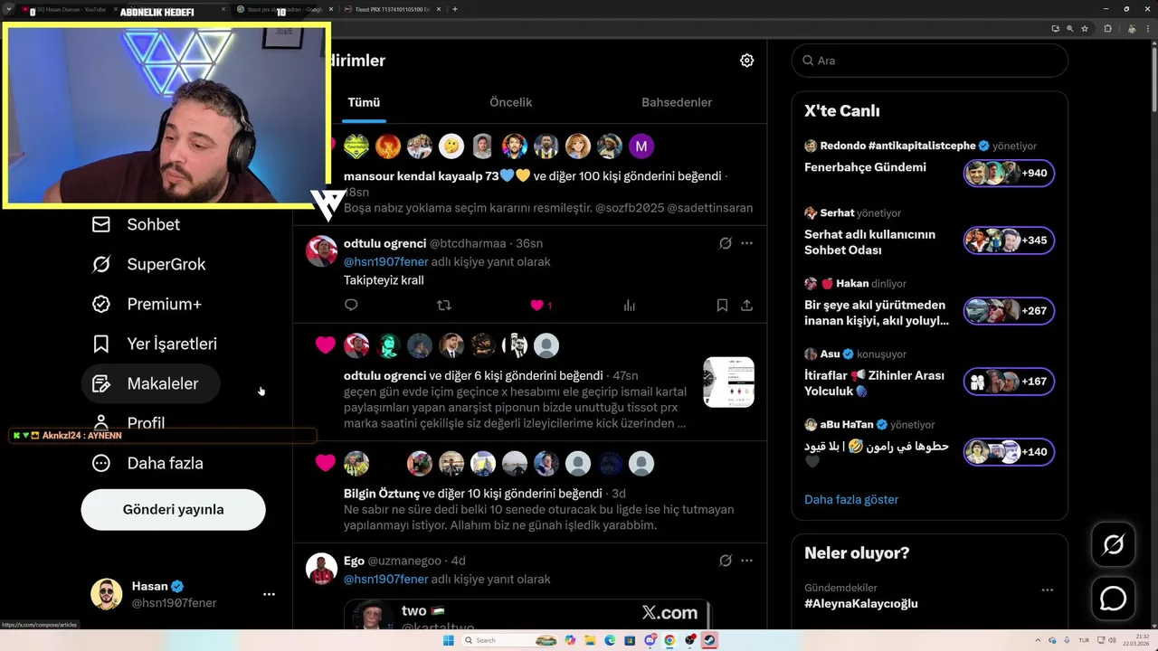This screenshot has width=1158, height=651.
Task: Open liked post thumbnail image
Action: (728, 382)
